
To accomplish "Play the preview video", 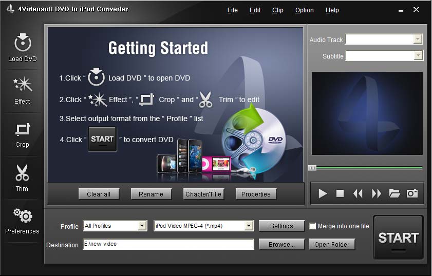I will tap(323, 193).
